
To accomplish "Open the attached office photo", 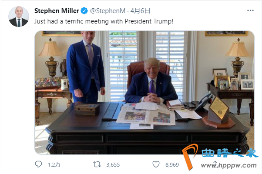I will pos(144,92).
